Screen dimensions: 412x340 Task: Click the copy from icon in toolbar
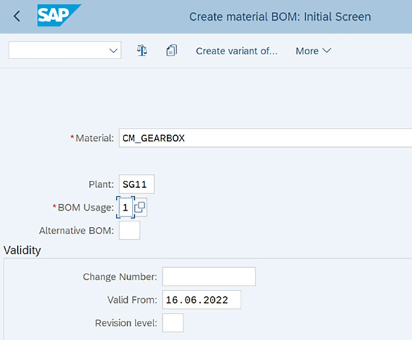[171, 50]
